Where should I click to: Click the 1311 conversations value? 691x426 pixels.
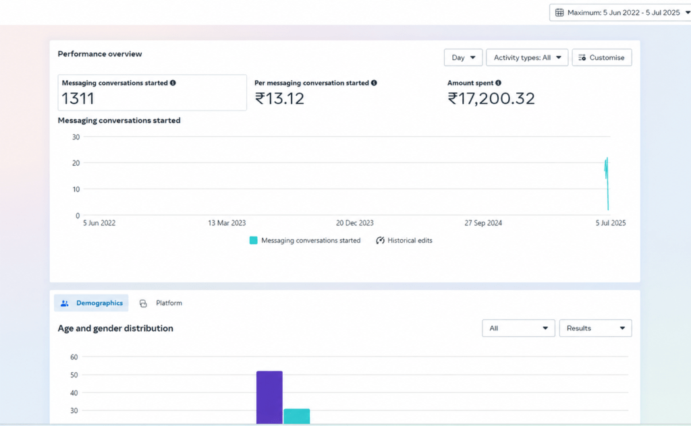coord(78,98)
